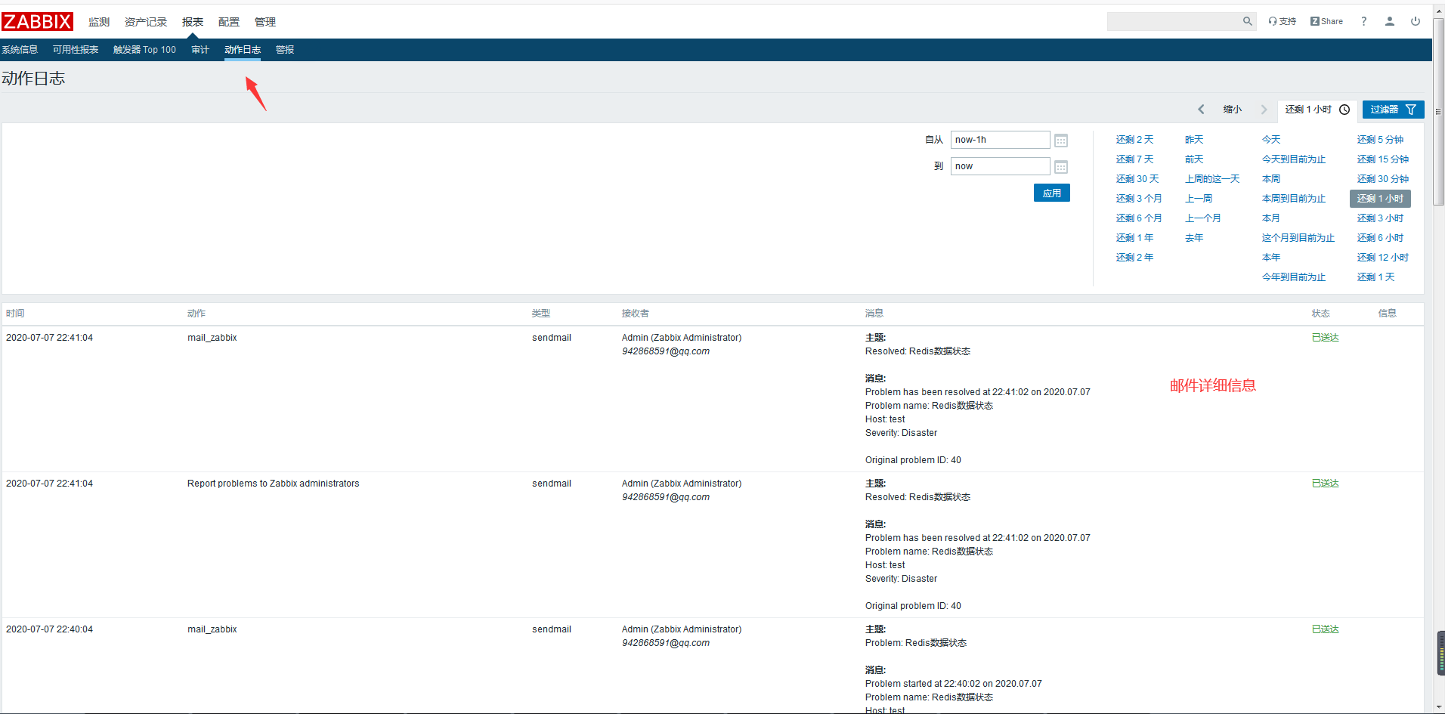Click the top search input box
The width and height of the screenshot is (1445, 714).
coord(1173,22)
